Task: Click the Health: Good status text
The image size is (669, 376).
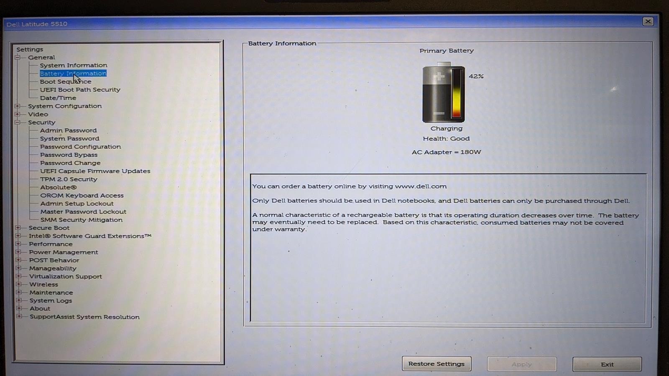Action: click(446, 138)
